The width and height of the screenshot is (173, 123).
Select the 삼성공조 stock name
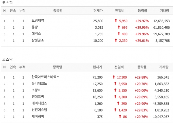(38, 40)
